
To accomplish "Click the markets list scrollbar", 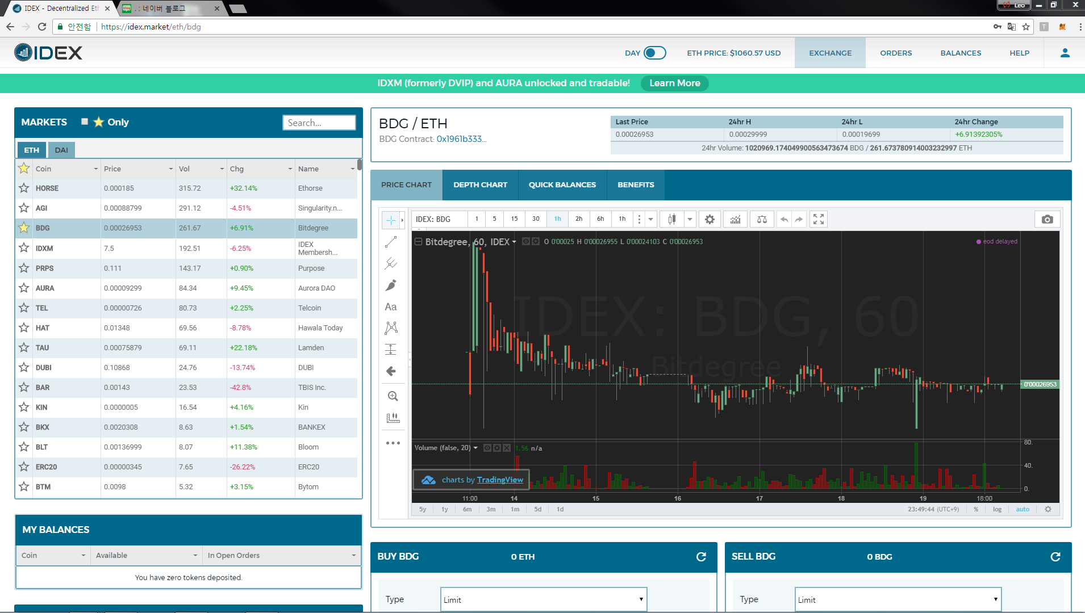I will (360, 165).
